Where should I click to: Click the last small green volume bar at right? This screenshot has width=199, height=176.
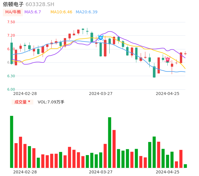(x=185, y=166)
